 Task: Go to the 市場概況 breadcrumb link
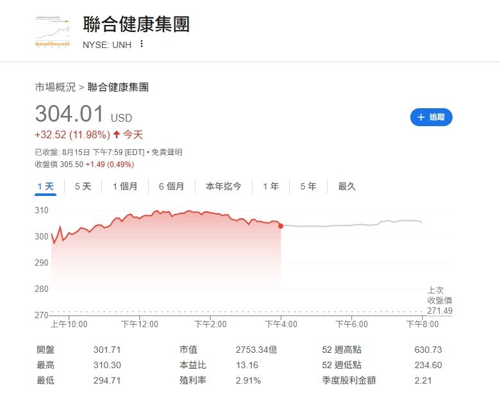[55, 87]
